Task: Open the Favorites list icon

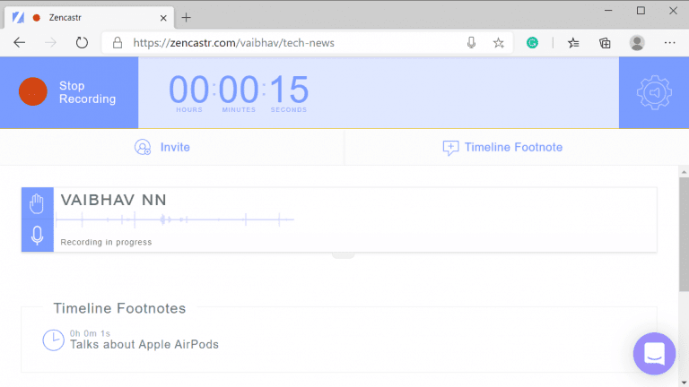Action: (573, 43)
